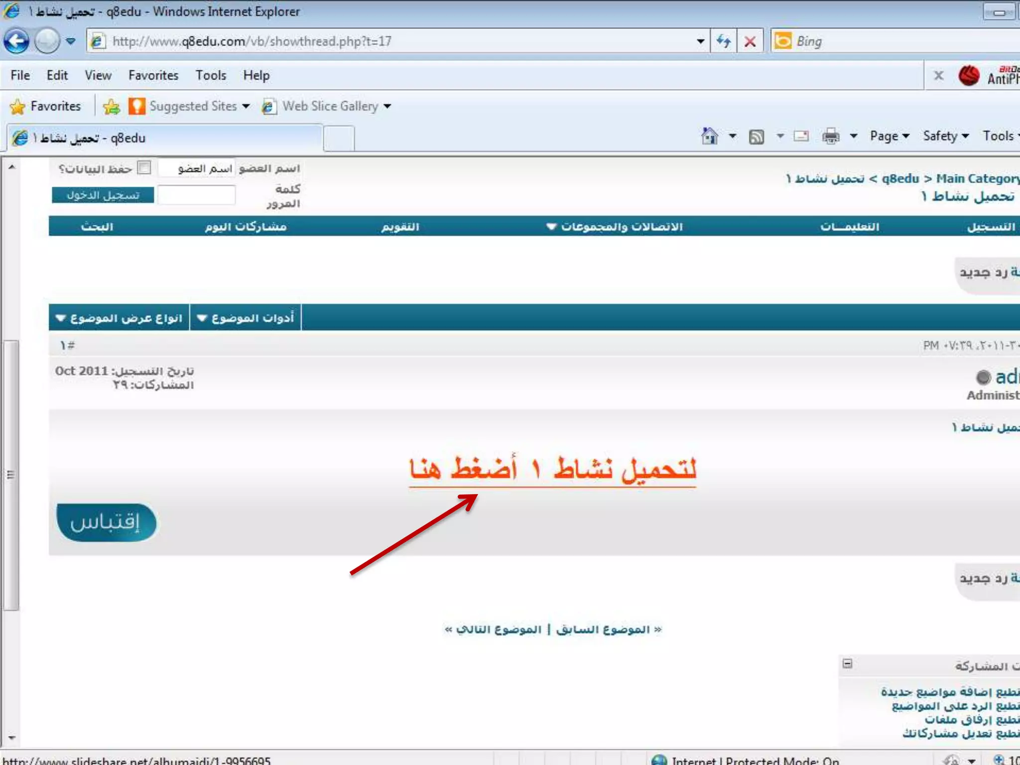The image size is (1020, 765).
Task: Open the Help menu
Action: click(256, 75)
